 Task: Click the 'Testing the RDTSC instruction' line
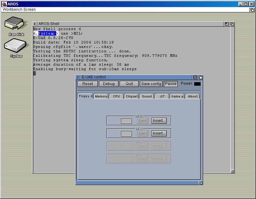point(82,51)
